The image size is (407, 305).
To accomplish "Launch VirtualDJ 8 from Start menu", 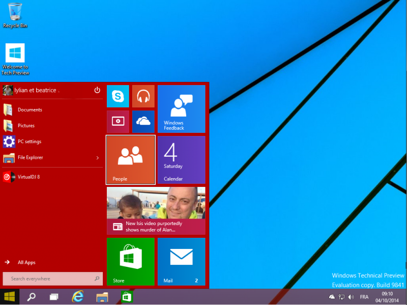I will click(x=28, y=177).
